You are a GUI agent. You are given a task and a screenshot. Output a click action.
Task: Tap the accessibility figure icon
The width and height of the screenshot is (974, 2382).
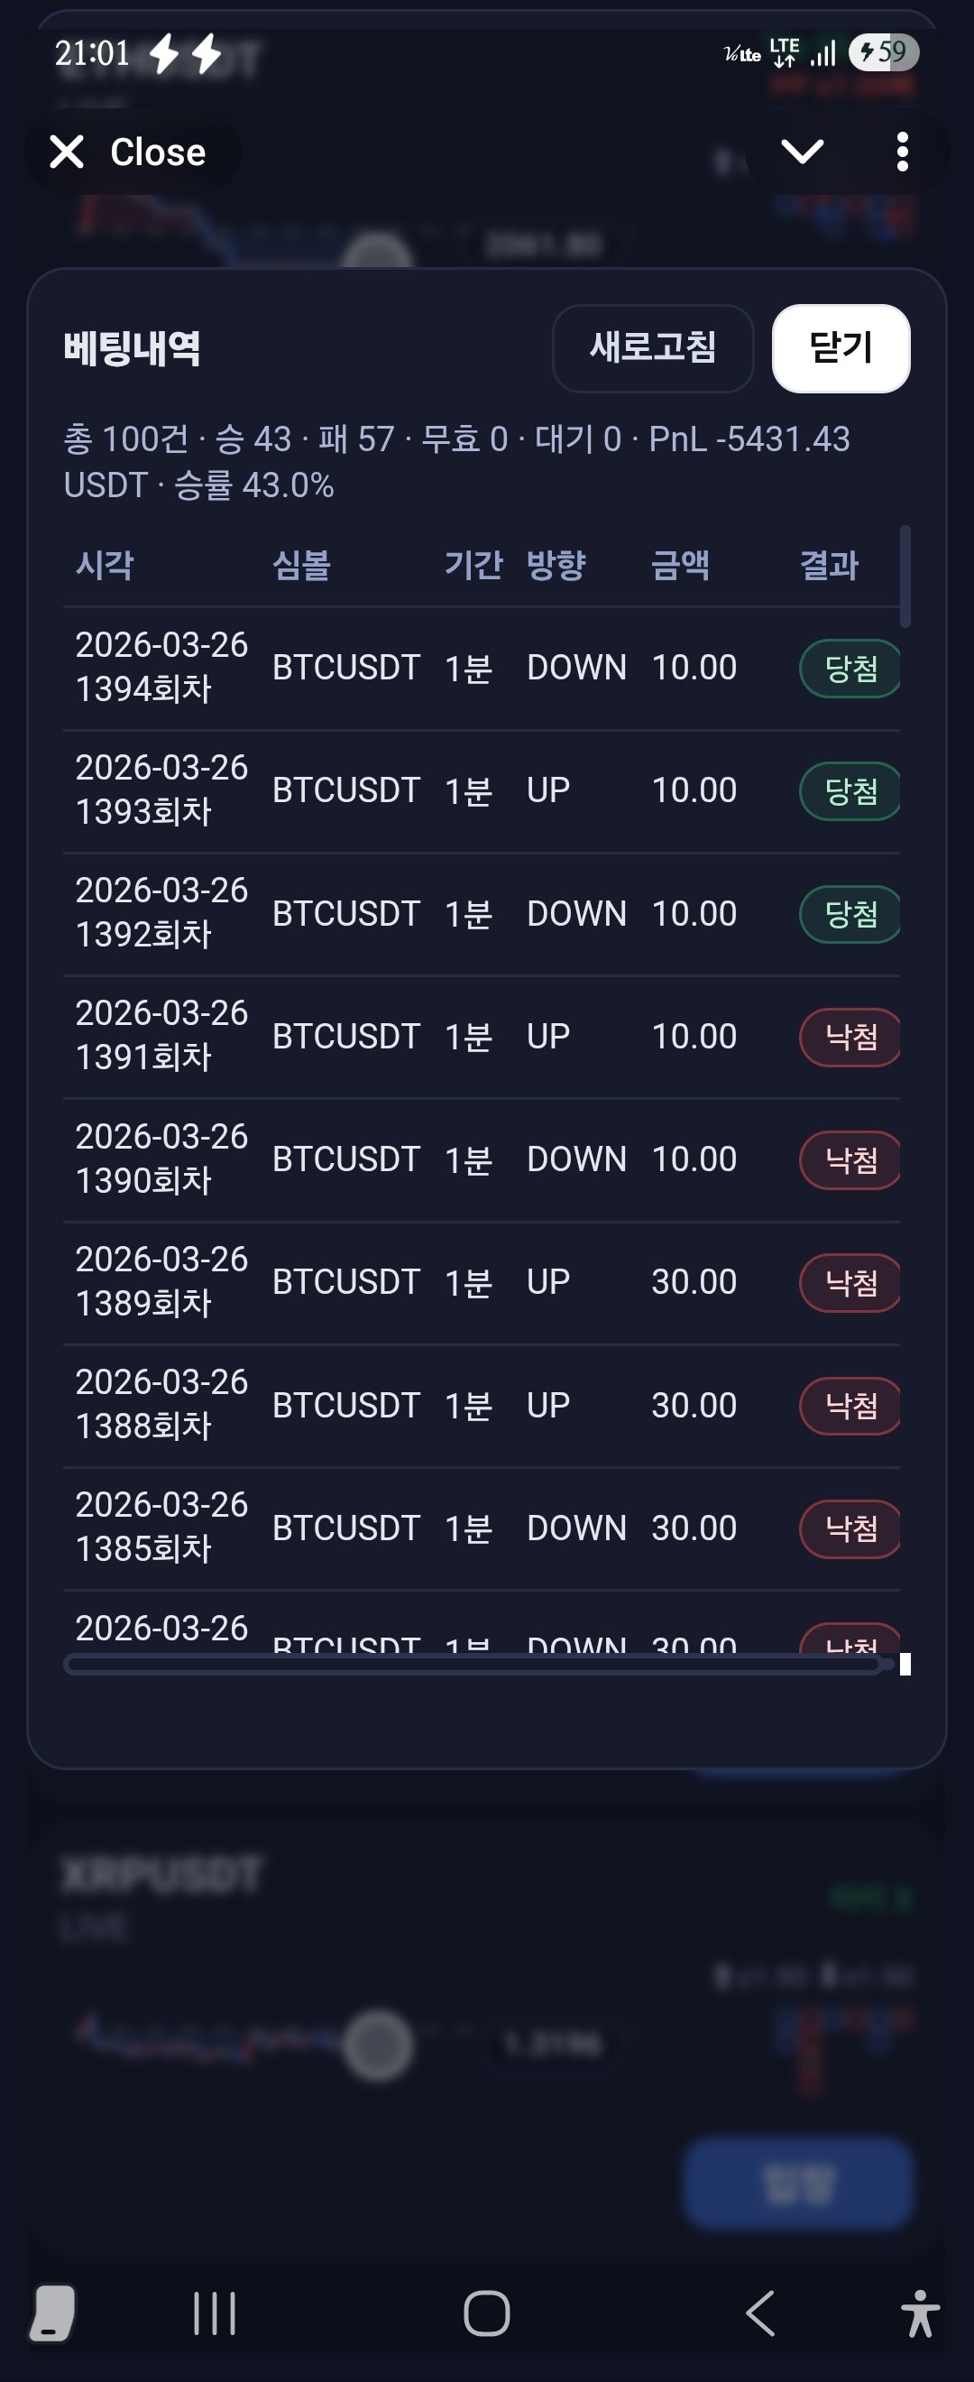coord(920,2313)
